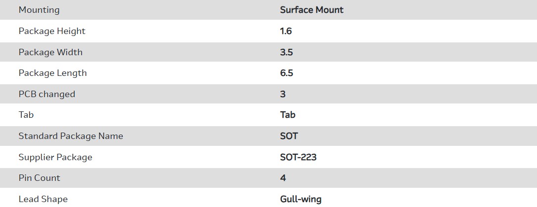Click the Package Height label

[52, 31]
